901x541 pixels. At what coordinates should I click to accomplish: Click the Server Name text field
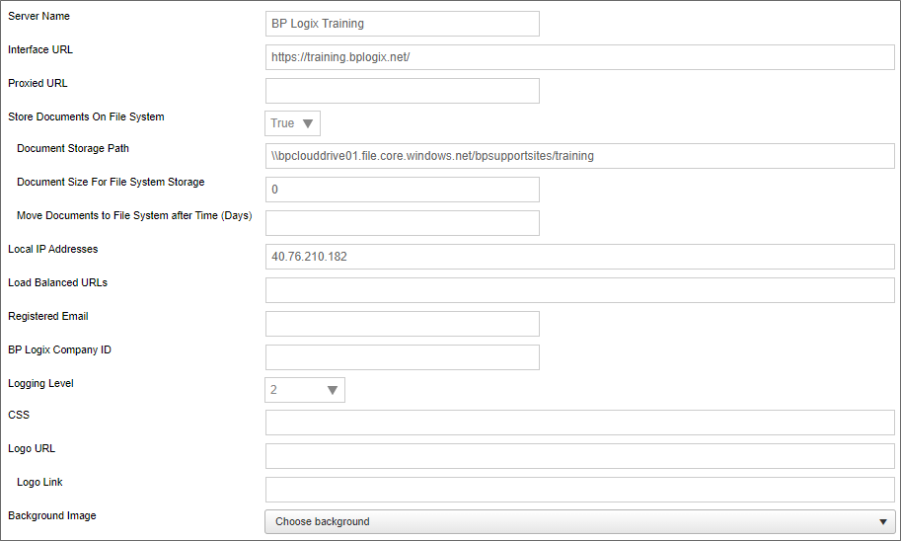point(402,24)
